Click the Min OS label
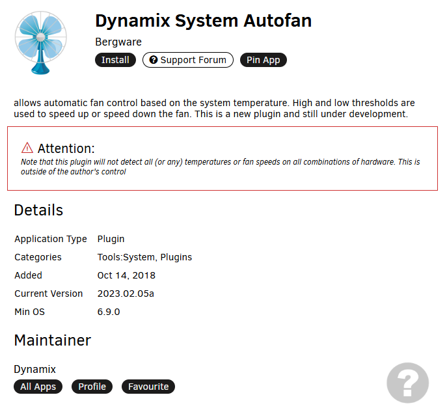The width and height of the screenshot is (447, 410). click(30, 312)
